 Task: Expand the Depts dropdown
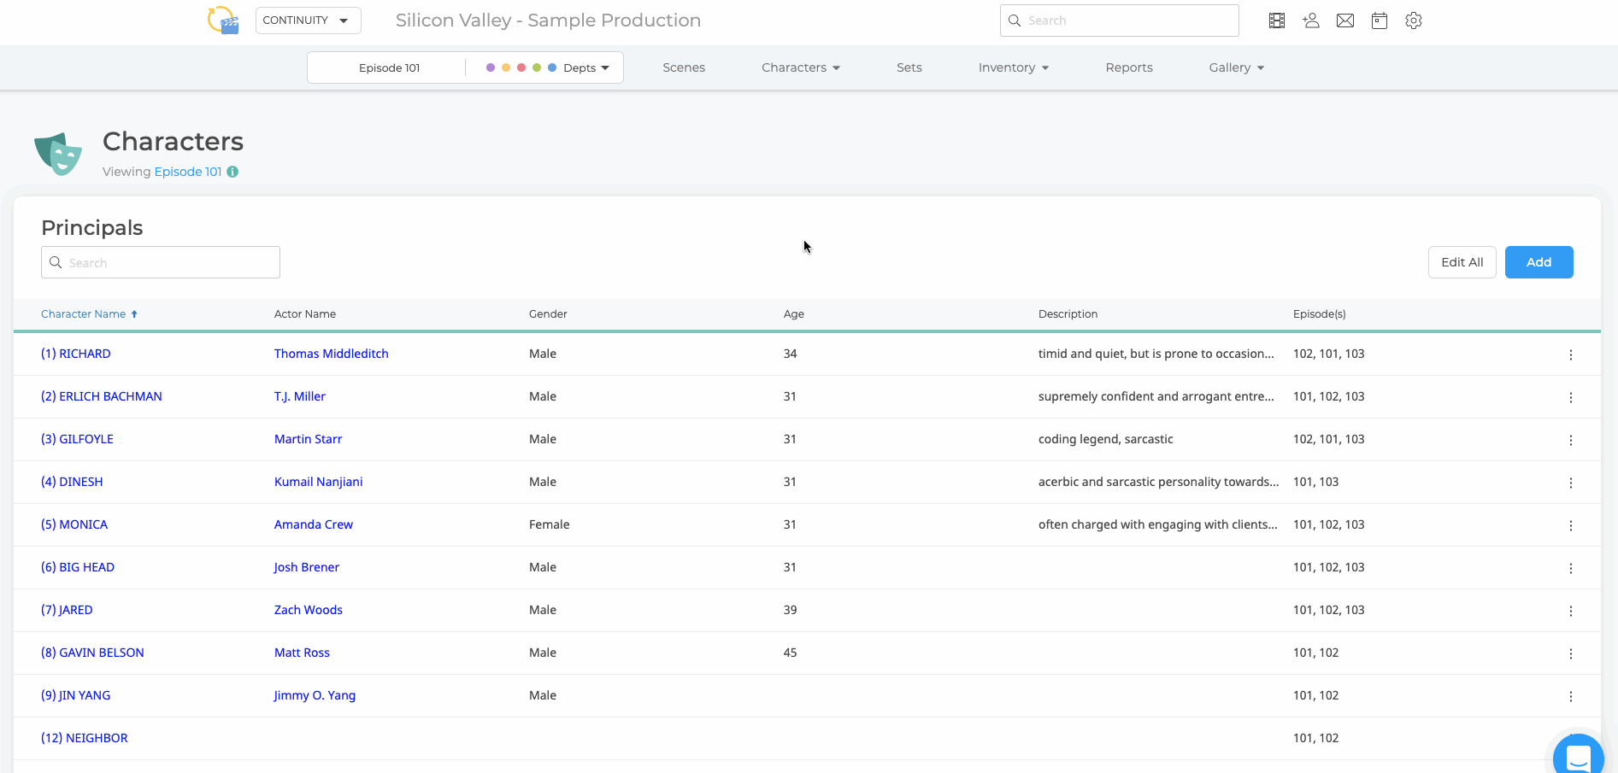click(x=586, y=67)
